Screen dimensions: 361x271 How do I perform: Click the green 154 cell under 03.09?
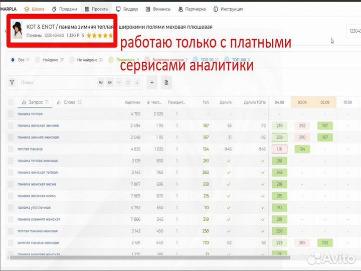[302, 149]
